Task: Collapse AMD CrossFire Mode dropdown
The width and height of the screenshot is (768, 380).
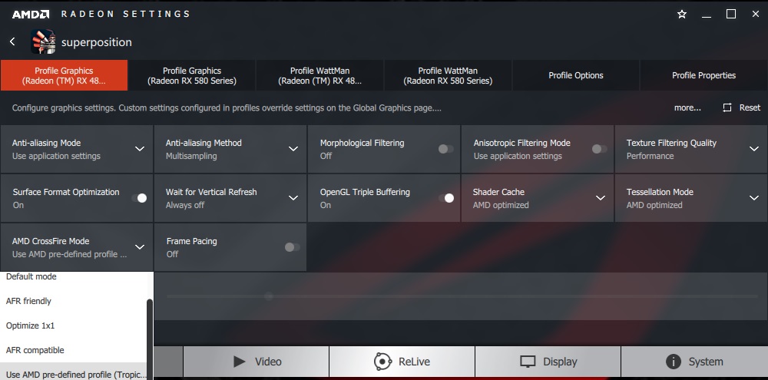Action: click(140, 246)
